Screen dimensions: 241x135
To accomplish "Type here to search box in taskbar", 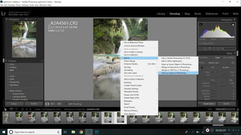I will pos(35,132).
